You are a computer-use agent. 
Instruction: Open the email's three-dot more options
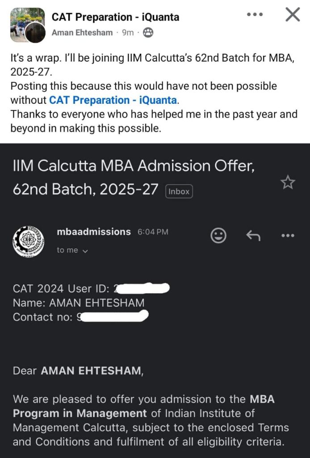click(x=287, y=235)
